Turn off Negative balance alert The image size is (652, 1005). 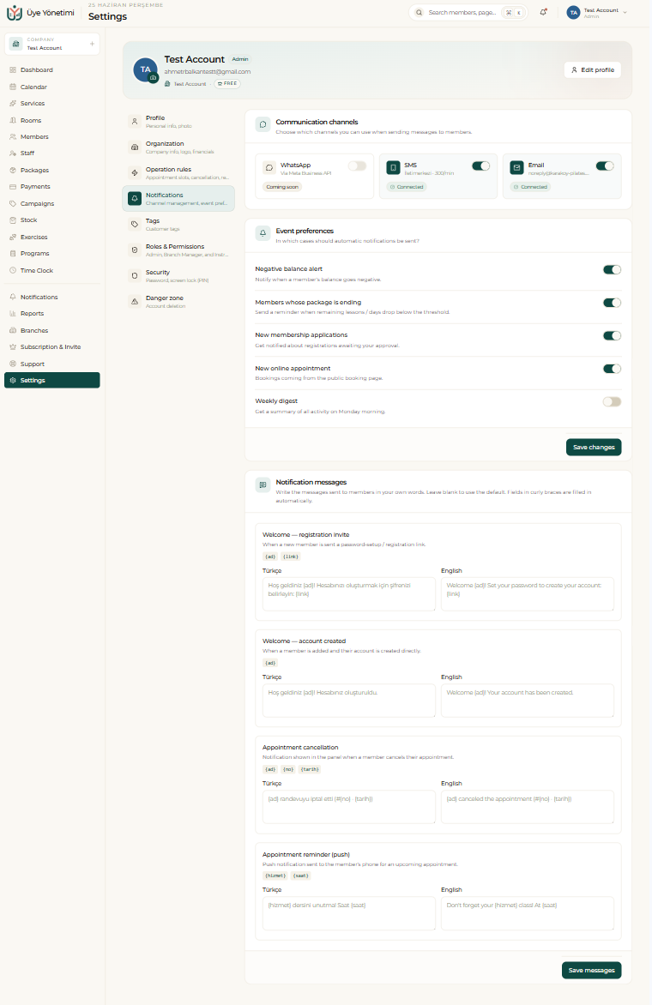(613, 270)
